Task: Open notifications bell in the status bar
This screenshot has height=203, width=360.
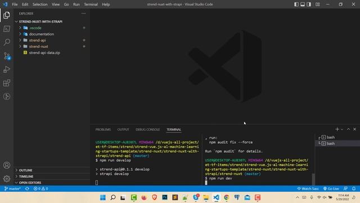Action: coord(354,188)
